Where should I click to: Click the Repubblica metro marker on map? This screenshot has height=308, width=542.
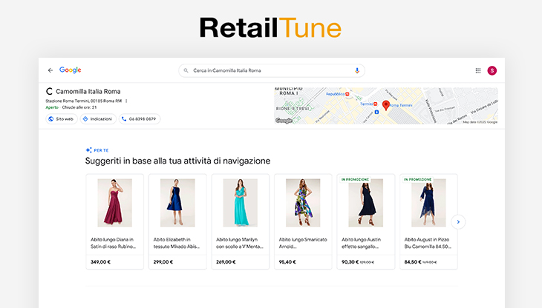coord(347,94)
